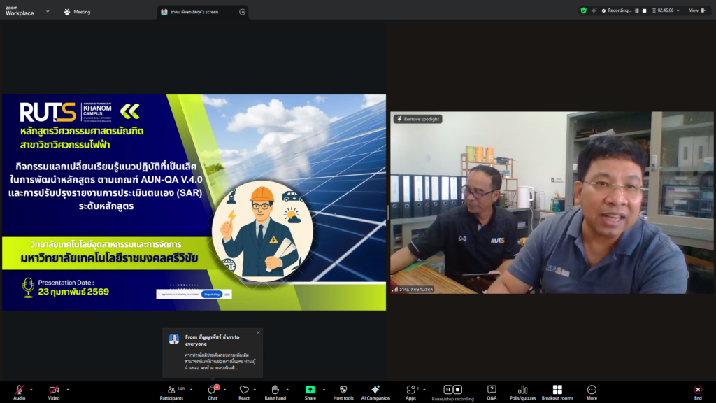Viewport: 716px width, 403px height.
Task: Click the green Share screen icon
Action: point(310,390)
